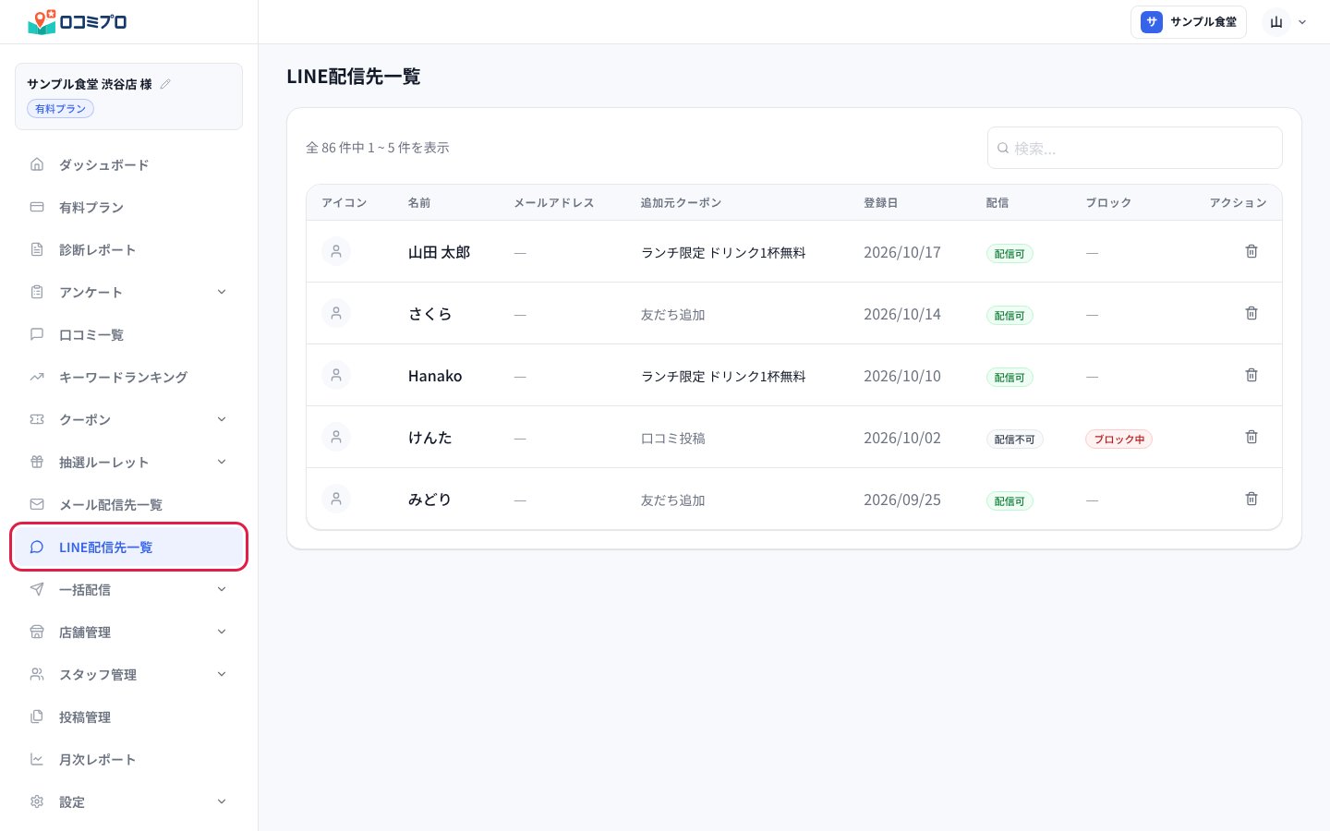The image size is (1330, 831).
Task: Click the 追加元クーポン column header
Action: [681, 203]
